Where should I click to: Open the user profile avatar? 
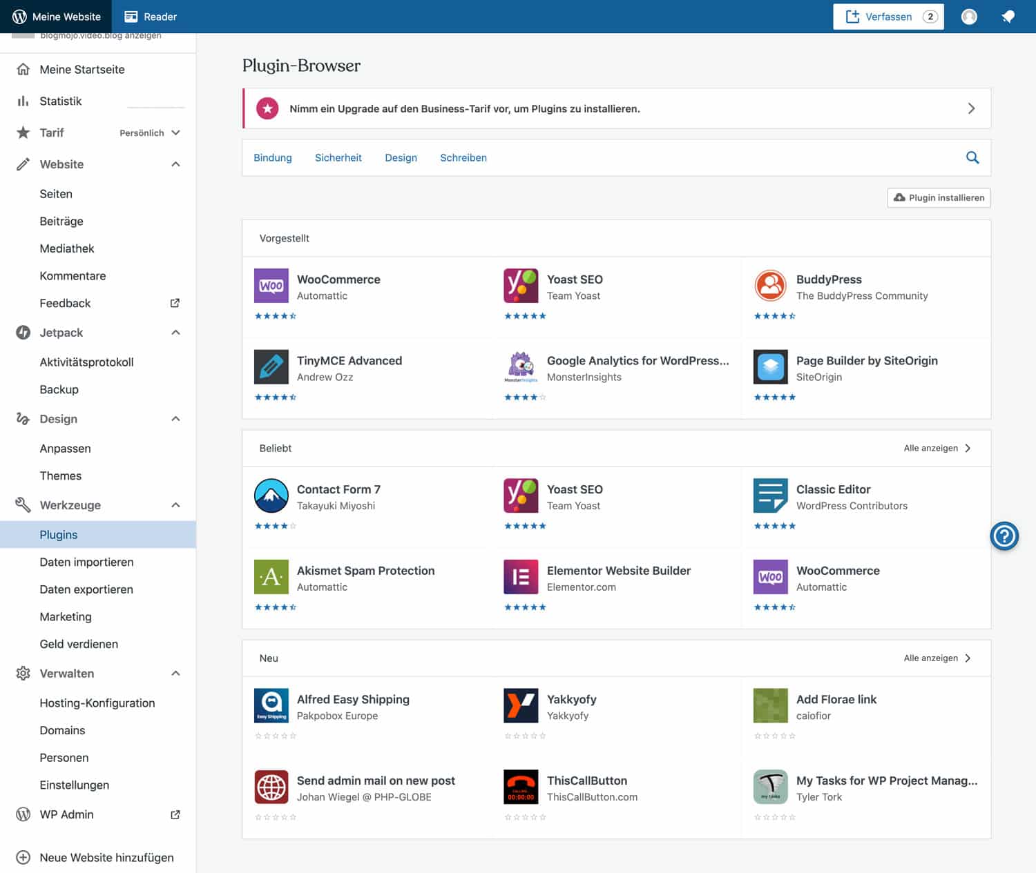[969, 17]
